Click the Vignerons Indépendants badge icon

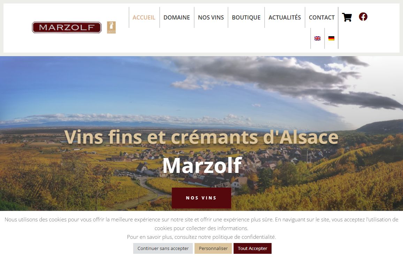[x=111, y=27]
